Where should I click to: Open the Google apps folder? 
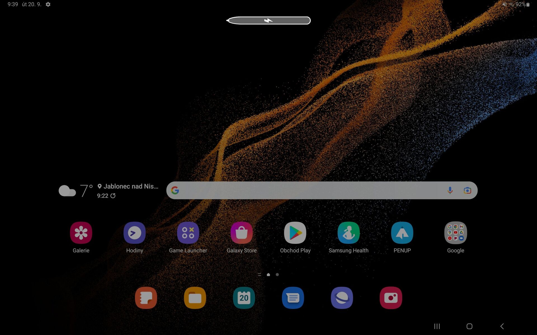click(455, 233)
